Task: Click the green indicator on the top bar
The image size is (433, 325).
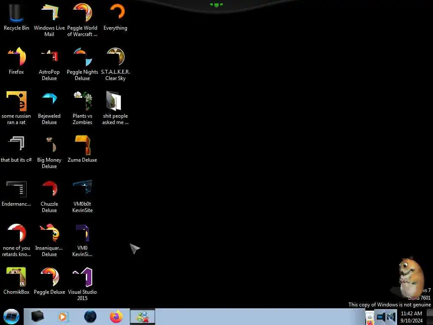Action: pyautogui.click(x=216, y=5)
